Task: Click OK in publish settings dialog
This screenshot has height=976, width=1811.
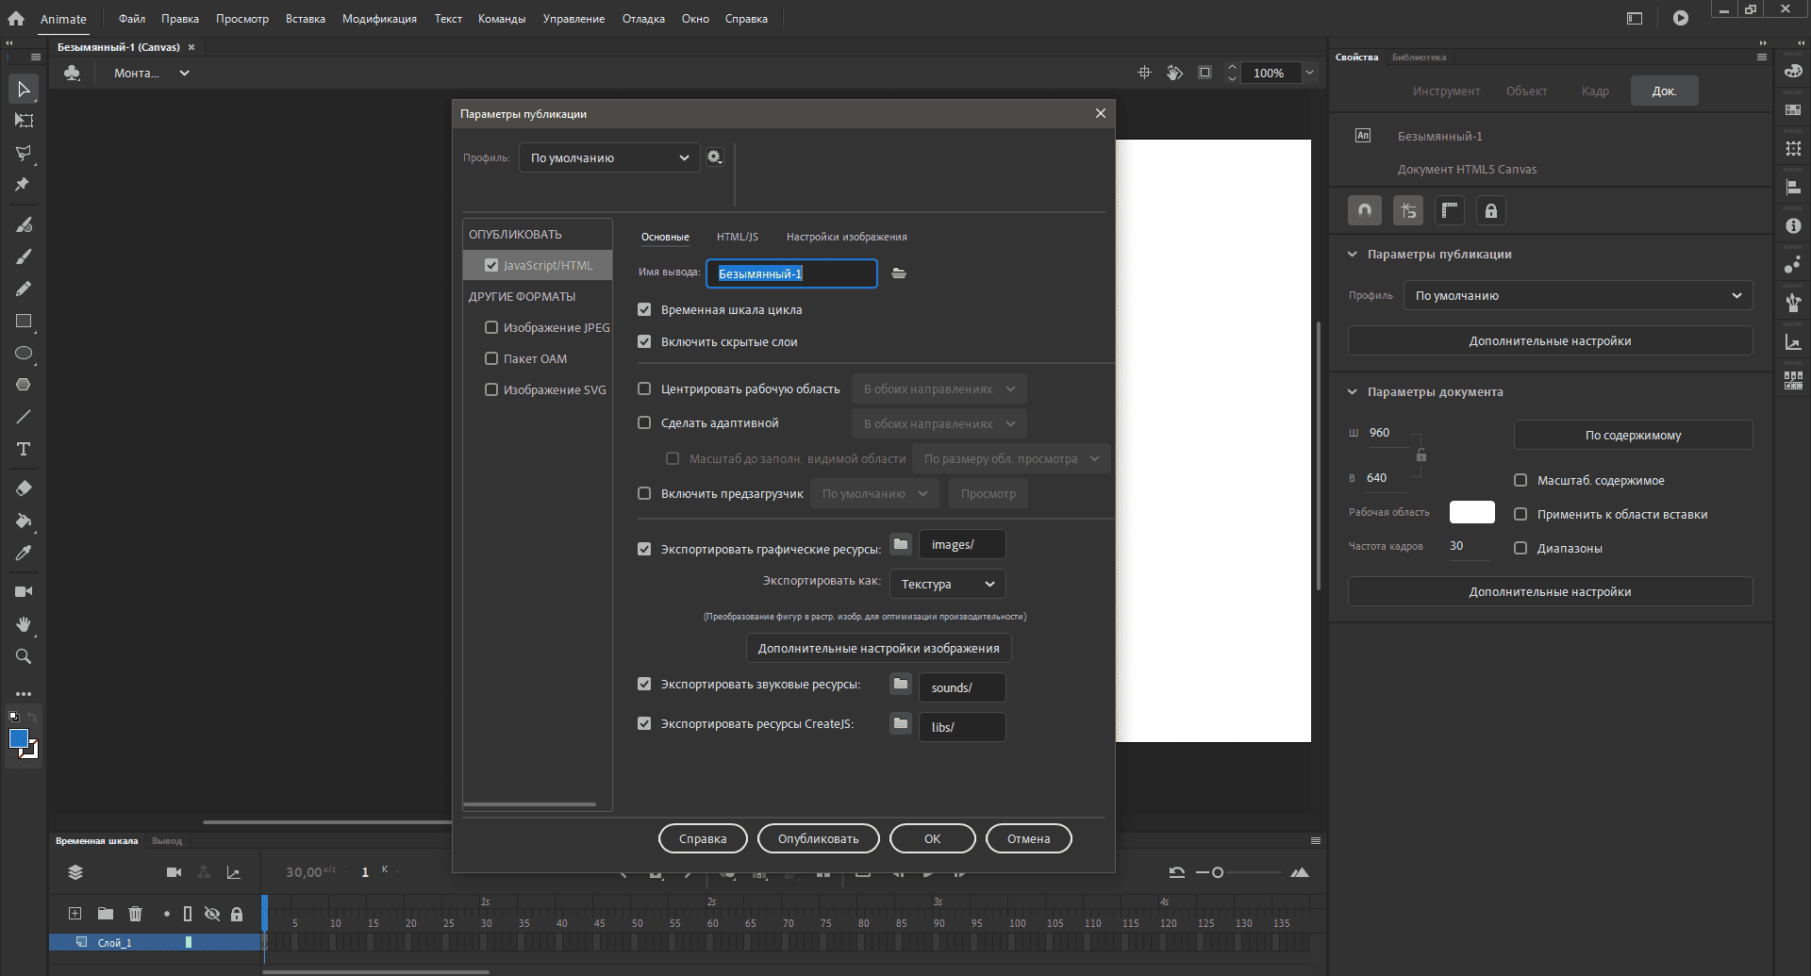Action: pos(933,838)
